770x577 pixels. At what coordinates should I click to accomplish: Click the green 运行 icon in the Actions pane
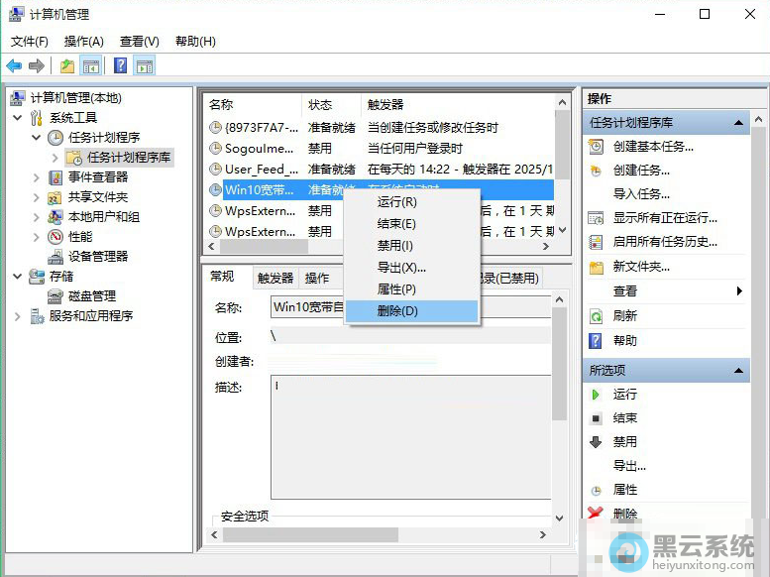(596, 395)
